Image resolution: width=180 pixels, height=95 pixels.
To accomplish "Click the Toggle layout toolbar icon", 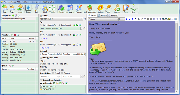I will (x=52, y=9).
